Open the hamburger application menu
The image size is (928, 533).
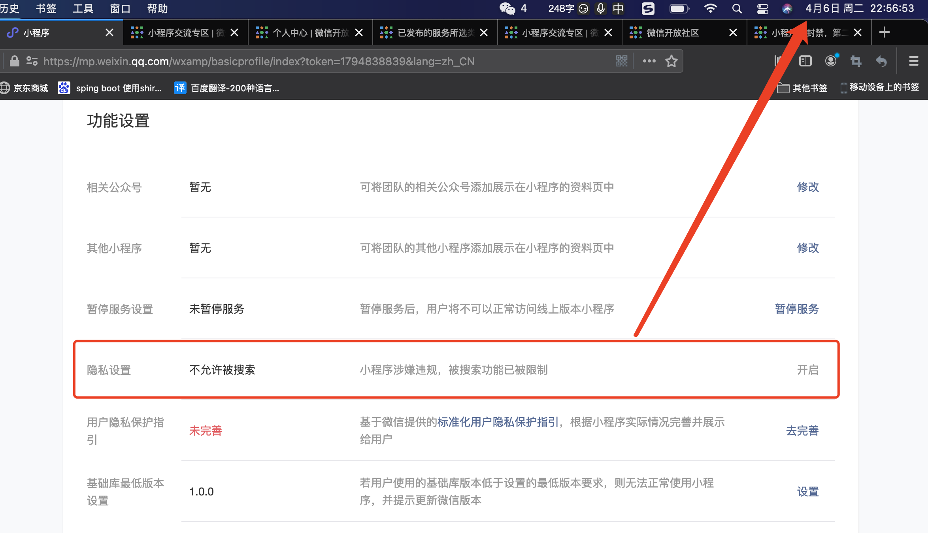point(913,61)
